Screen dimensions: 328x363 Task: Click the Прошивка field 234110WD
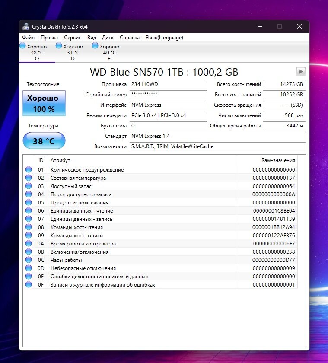click(x=168, y=84)
